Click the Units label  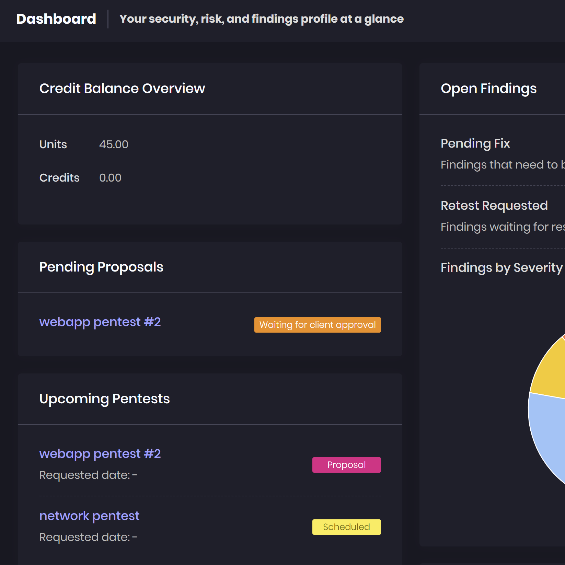(53, 145)
